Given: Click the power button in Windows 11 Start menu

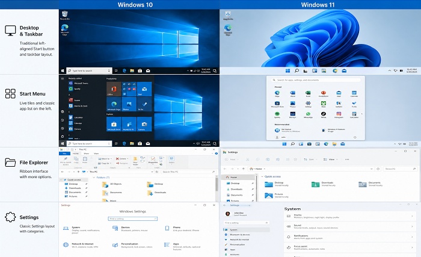Looking at the screenshot, I should 355,137.
